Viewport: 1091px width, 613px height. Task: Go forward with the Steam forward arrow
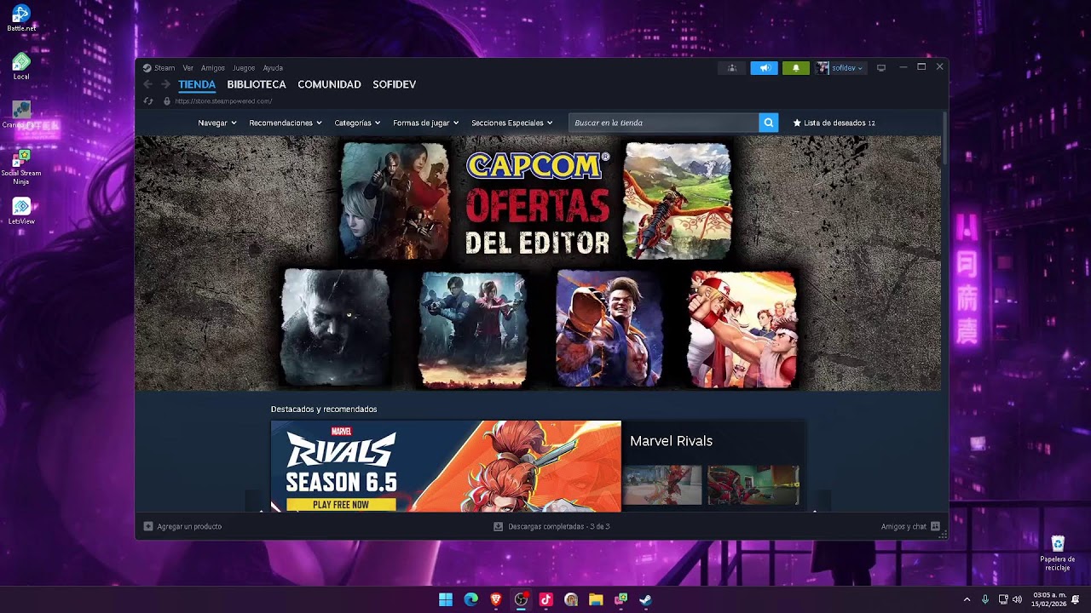pos(165,84)
